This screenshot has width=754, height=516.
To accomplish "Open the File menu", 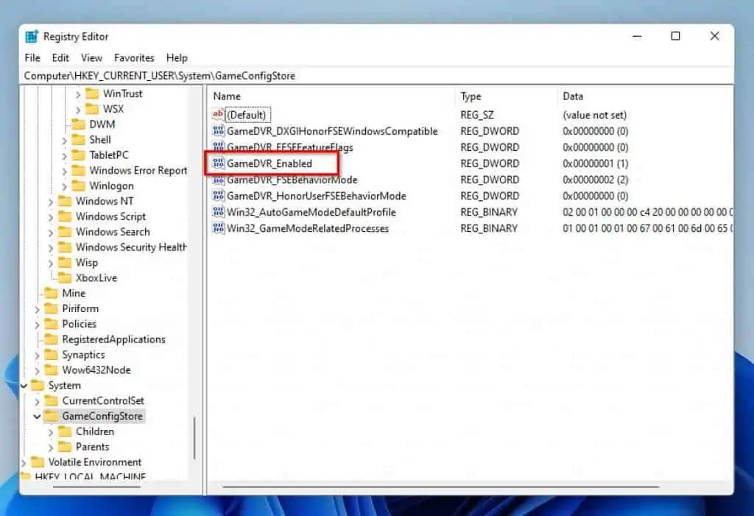I will tap(32, 57).
